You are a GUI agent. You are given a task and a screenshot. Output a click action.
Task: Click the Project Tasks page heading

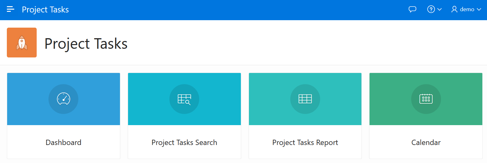point(86,43)
